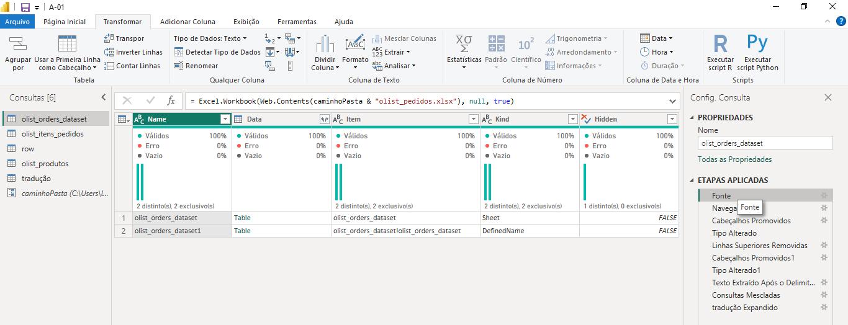Click the Estatísticas sigma icon
Viewport: 848px width, 325px height.
464,43
